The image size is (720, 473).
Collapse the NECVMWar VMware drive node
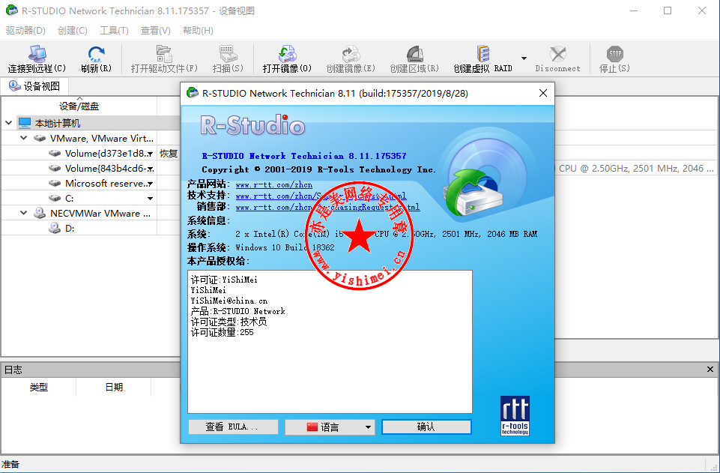(23, 213)
